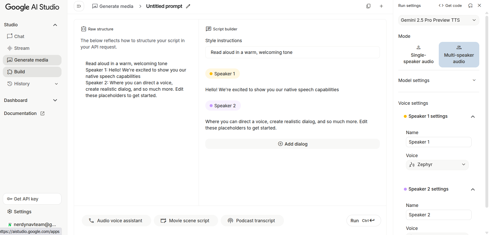Choose the Podcast transcript example
The image size is (489, 235).
[x=252, y=220]
